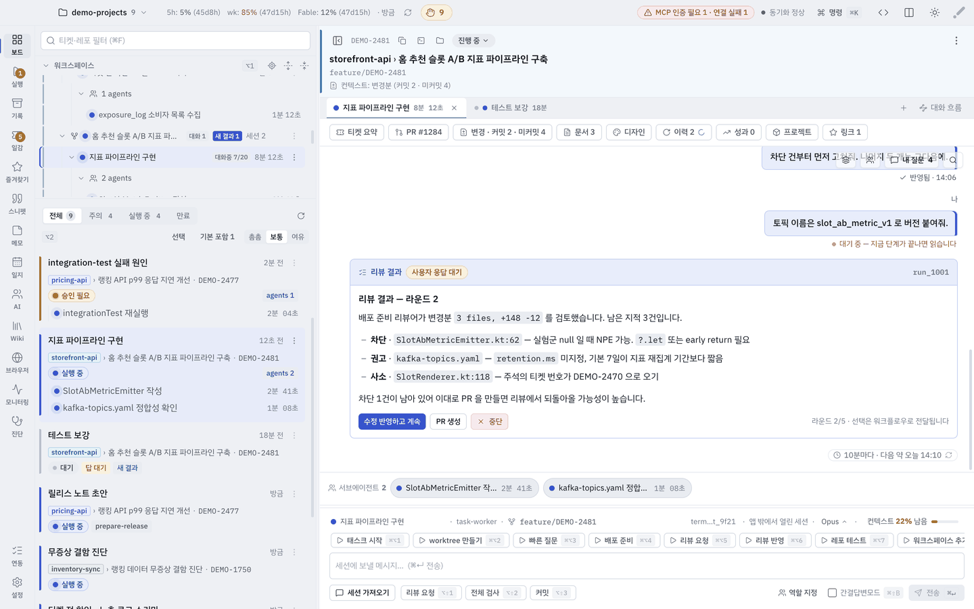Open the 진행 중 status dropdown
This screenshot has width=974, height=609.
pos(473,41)
